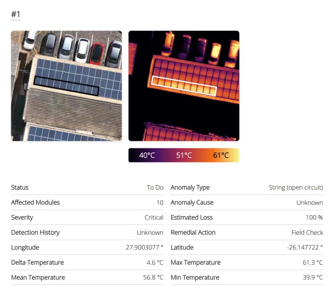Click the Min Temperature value 39.9 °C
Viewport: 334px width, 305px height.
(313, 277)
